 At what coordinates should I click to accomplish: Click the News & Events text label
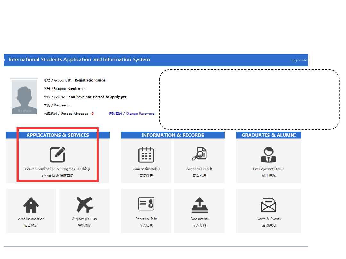pyautogui.click(x=268, y=219)
